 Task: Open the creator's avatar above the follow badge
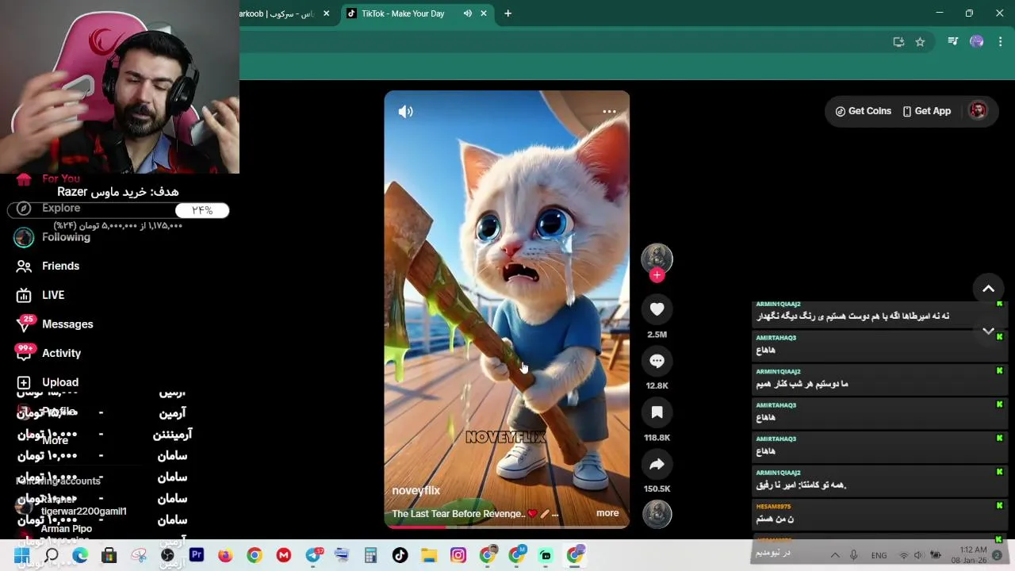click(657, 259)
